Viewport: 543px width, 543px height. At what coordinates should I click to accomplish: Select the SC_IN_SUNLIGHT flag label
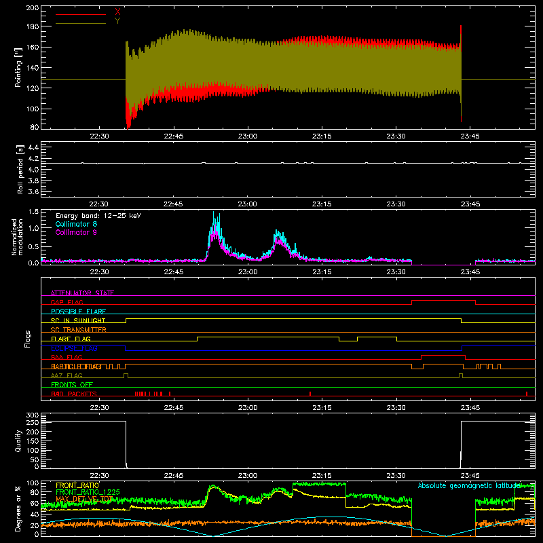click(78, 320)
